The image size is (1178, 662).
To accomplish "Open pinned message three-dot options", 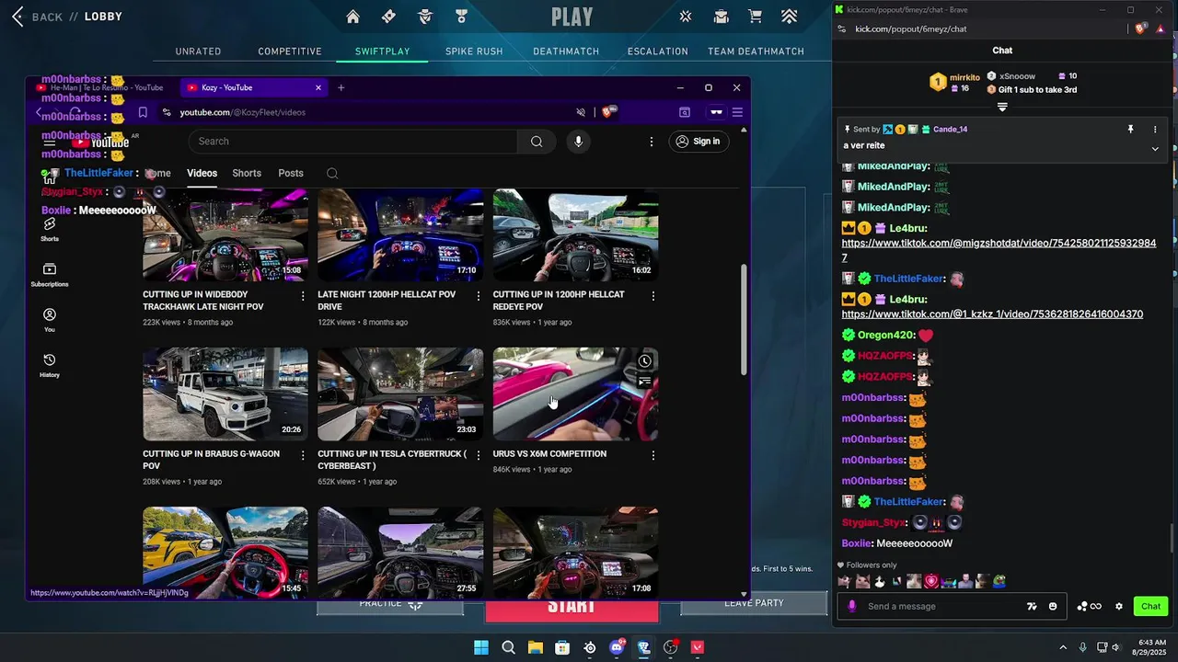I will pos(1155,130).
